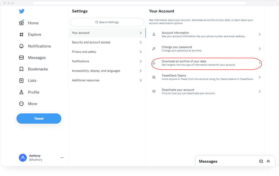Viewport: 279px width, 176px height.
Task: Expand the Security and account access section
Action: [x=107, y=42]
